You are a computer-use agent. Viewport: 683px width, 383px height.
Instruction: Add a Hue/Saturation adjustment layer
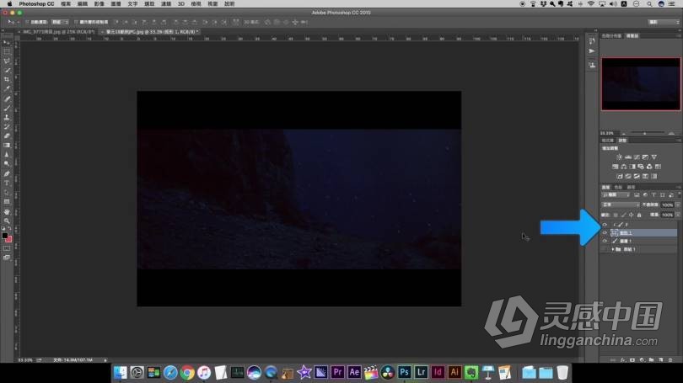[x=615, y=167]
